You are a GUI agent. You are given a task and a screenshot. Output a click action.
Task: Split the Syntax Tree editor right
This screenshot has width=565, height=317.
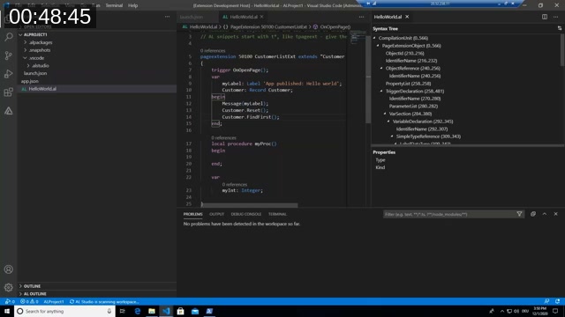click(x=545, y=17)
